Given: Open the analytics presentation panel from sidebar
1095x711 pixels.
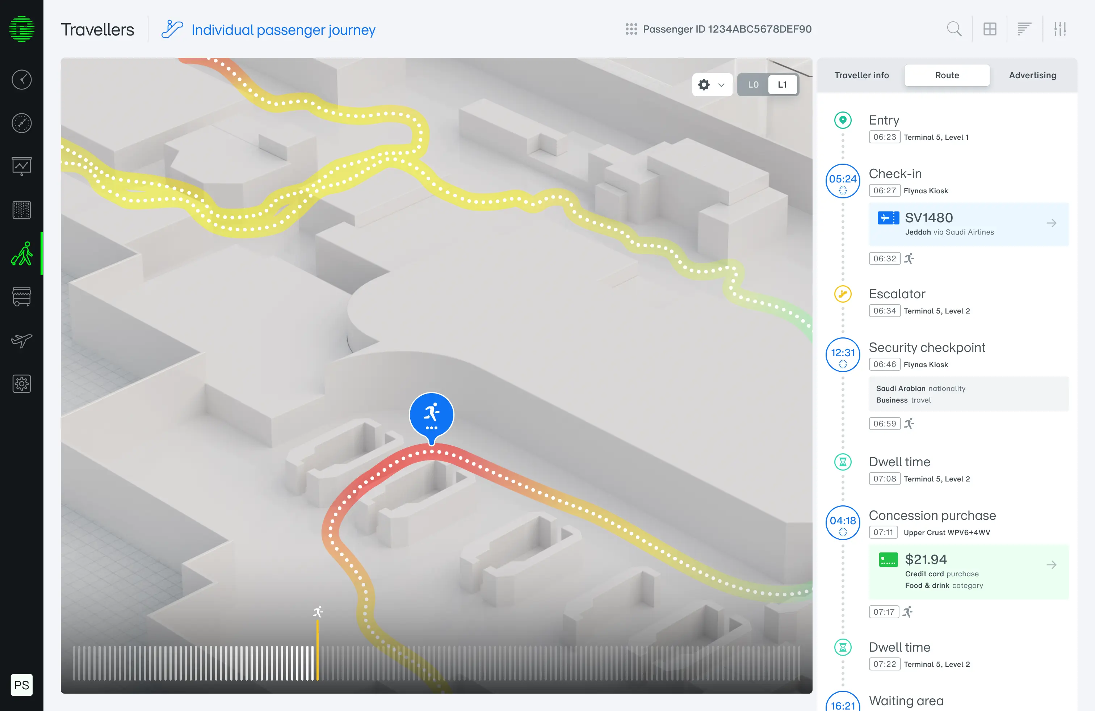Looking at the screenshot, I should (21, 165).
